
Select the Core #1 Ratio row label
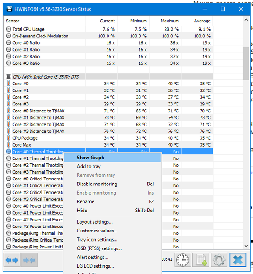click(x=26, y=50)
